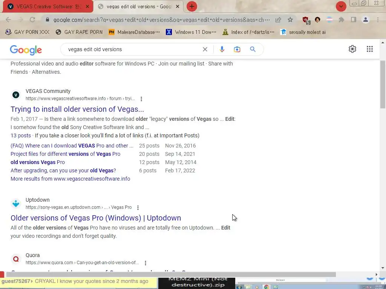The width and height of the screenshot is (386, 289).
Task: Open 'After upgrading, can you use your old Vegas?' link
Action: [63, 170]
